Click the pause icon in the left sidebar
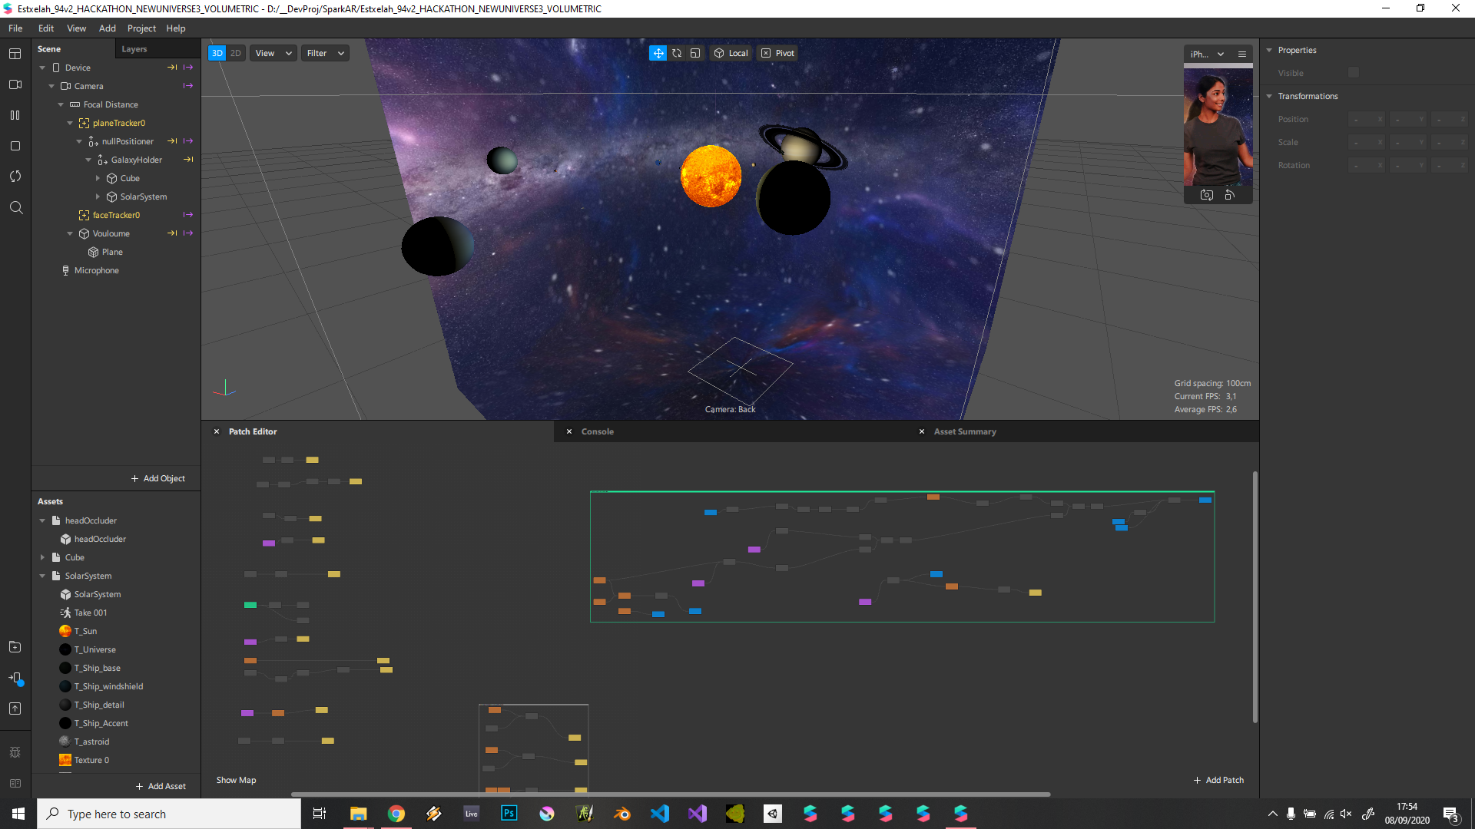Viewport: 1475px width, 829px height. tap(15, 115)
